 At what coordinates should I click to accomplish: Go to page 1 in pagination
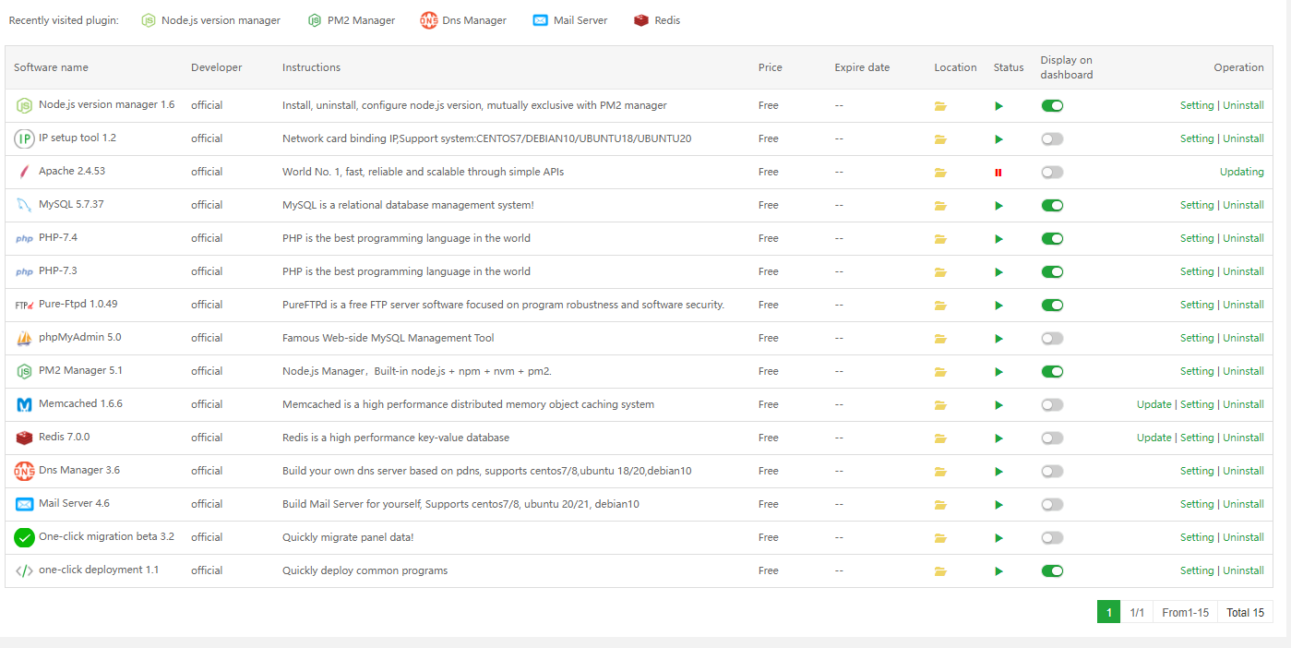(x=1108, y=612)
